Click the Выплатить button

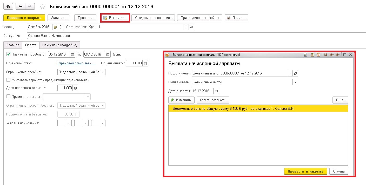coord(115,18)
